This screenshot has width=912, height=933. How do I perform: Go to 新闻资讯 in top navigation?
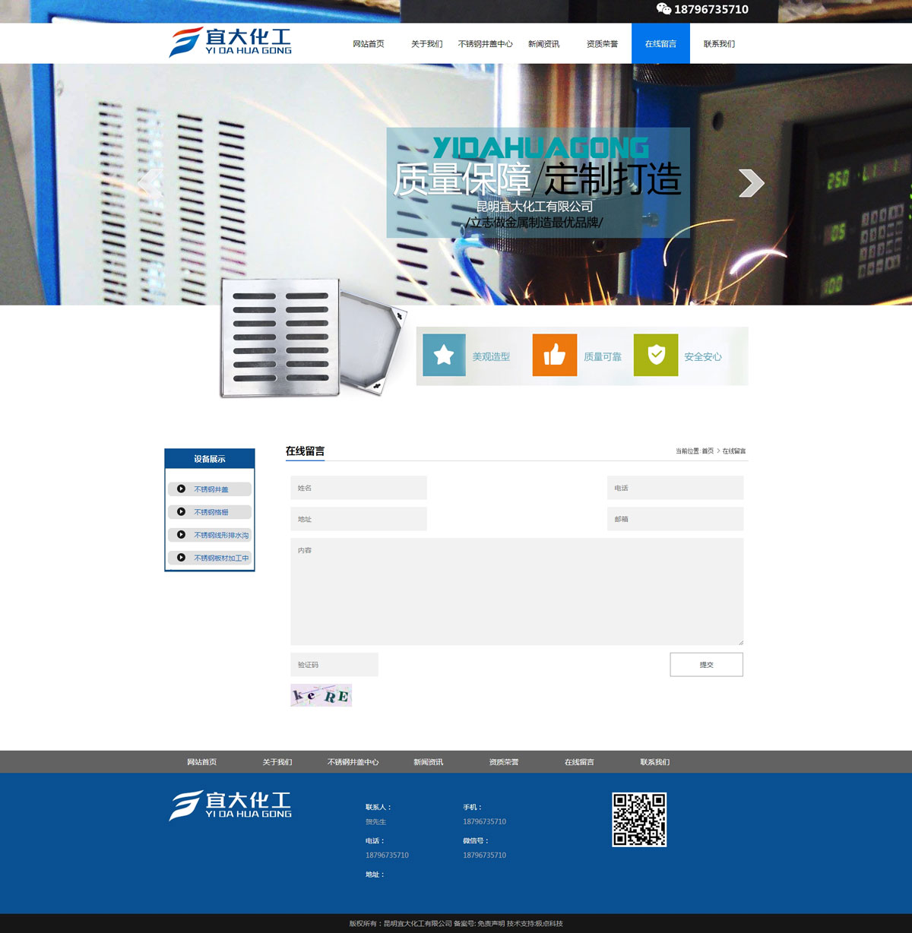[x=543, y=44]
